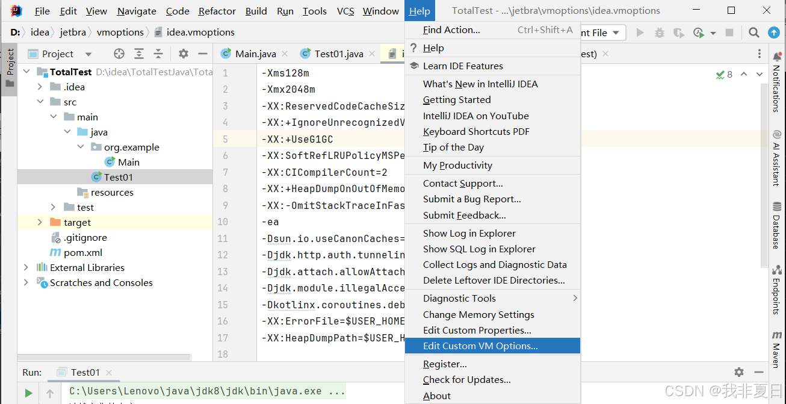
Task: Open the VCS menu
Action: pos(345,11)
